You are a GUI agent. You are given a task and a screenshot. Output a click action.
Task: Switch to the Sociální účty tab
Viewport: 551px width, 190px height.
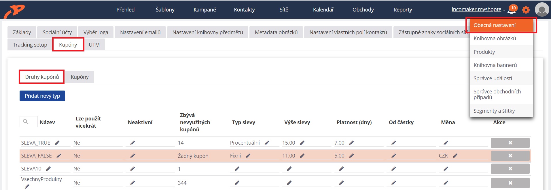point(57,32)
